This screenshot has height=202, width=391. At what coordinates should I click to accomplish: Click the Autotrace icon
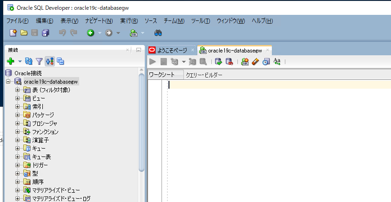pyautogui.click(x=193, y=61)
